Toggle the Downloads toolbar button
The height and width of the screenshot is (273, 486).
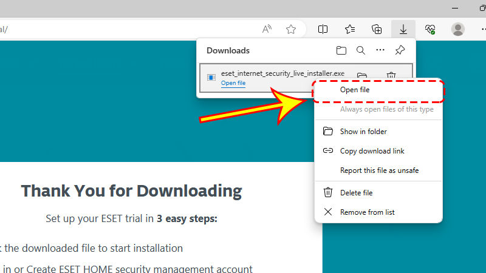coord(403,29)
